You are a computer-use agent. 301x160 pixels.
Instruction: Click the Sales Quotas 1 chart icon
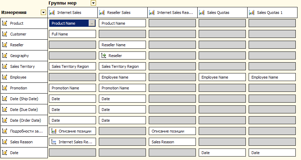pyautogui.click(x=252, y=13)
